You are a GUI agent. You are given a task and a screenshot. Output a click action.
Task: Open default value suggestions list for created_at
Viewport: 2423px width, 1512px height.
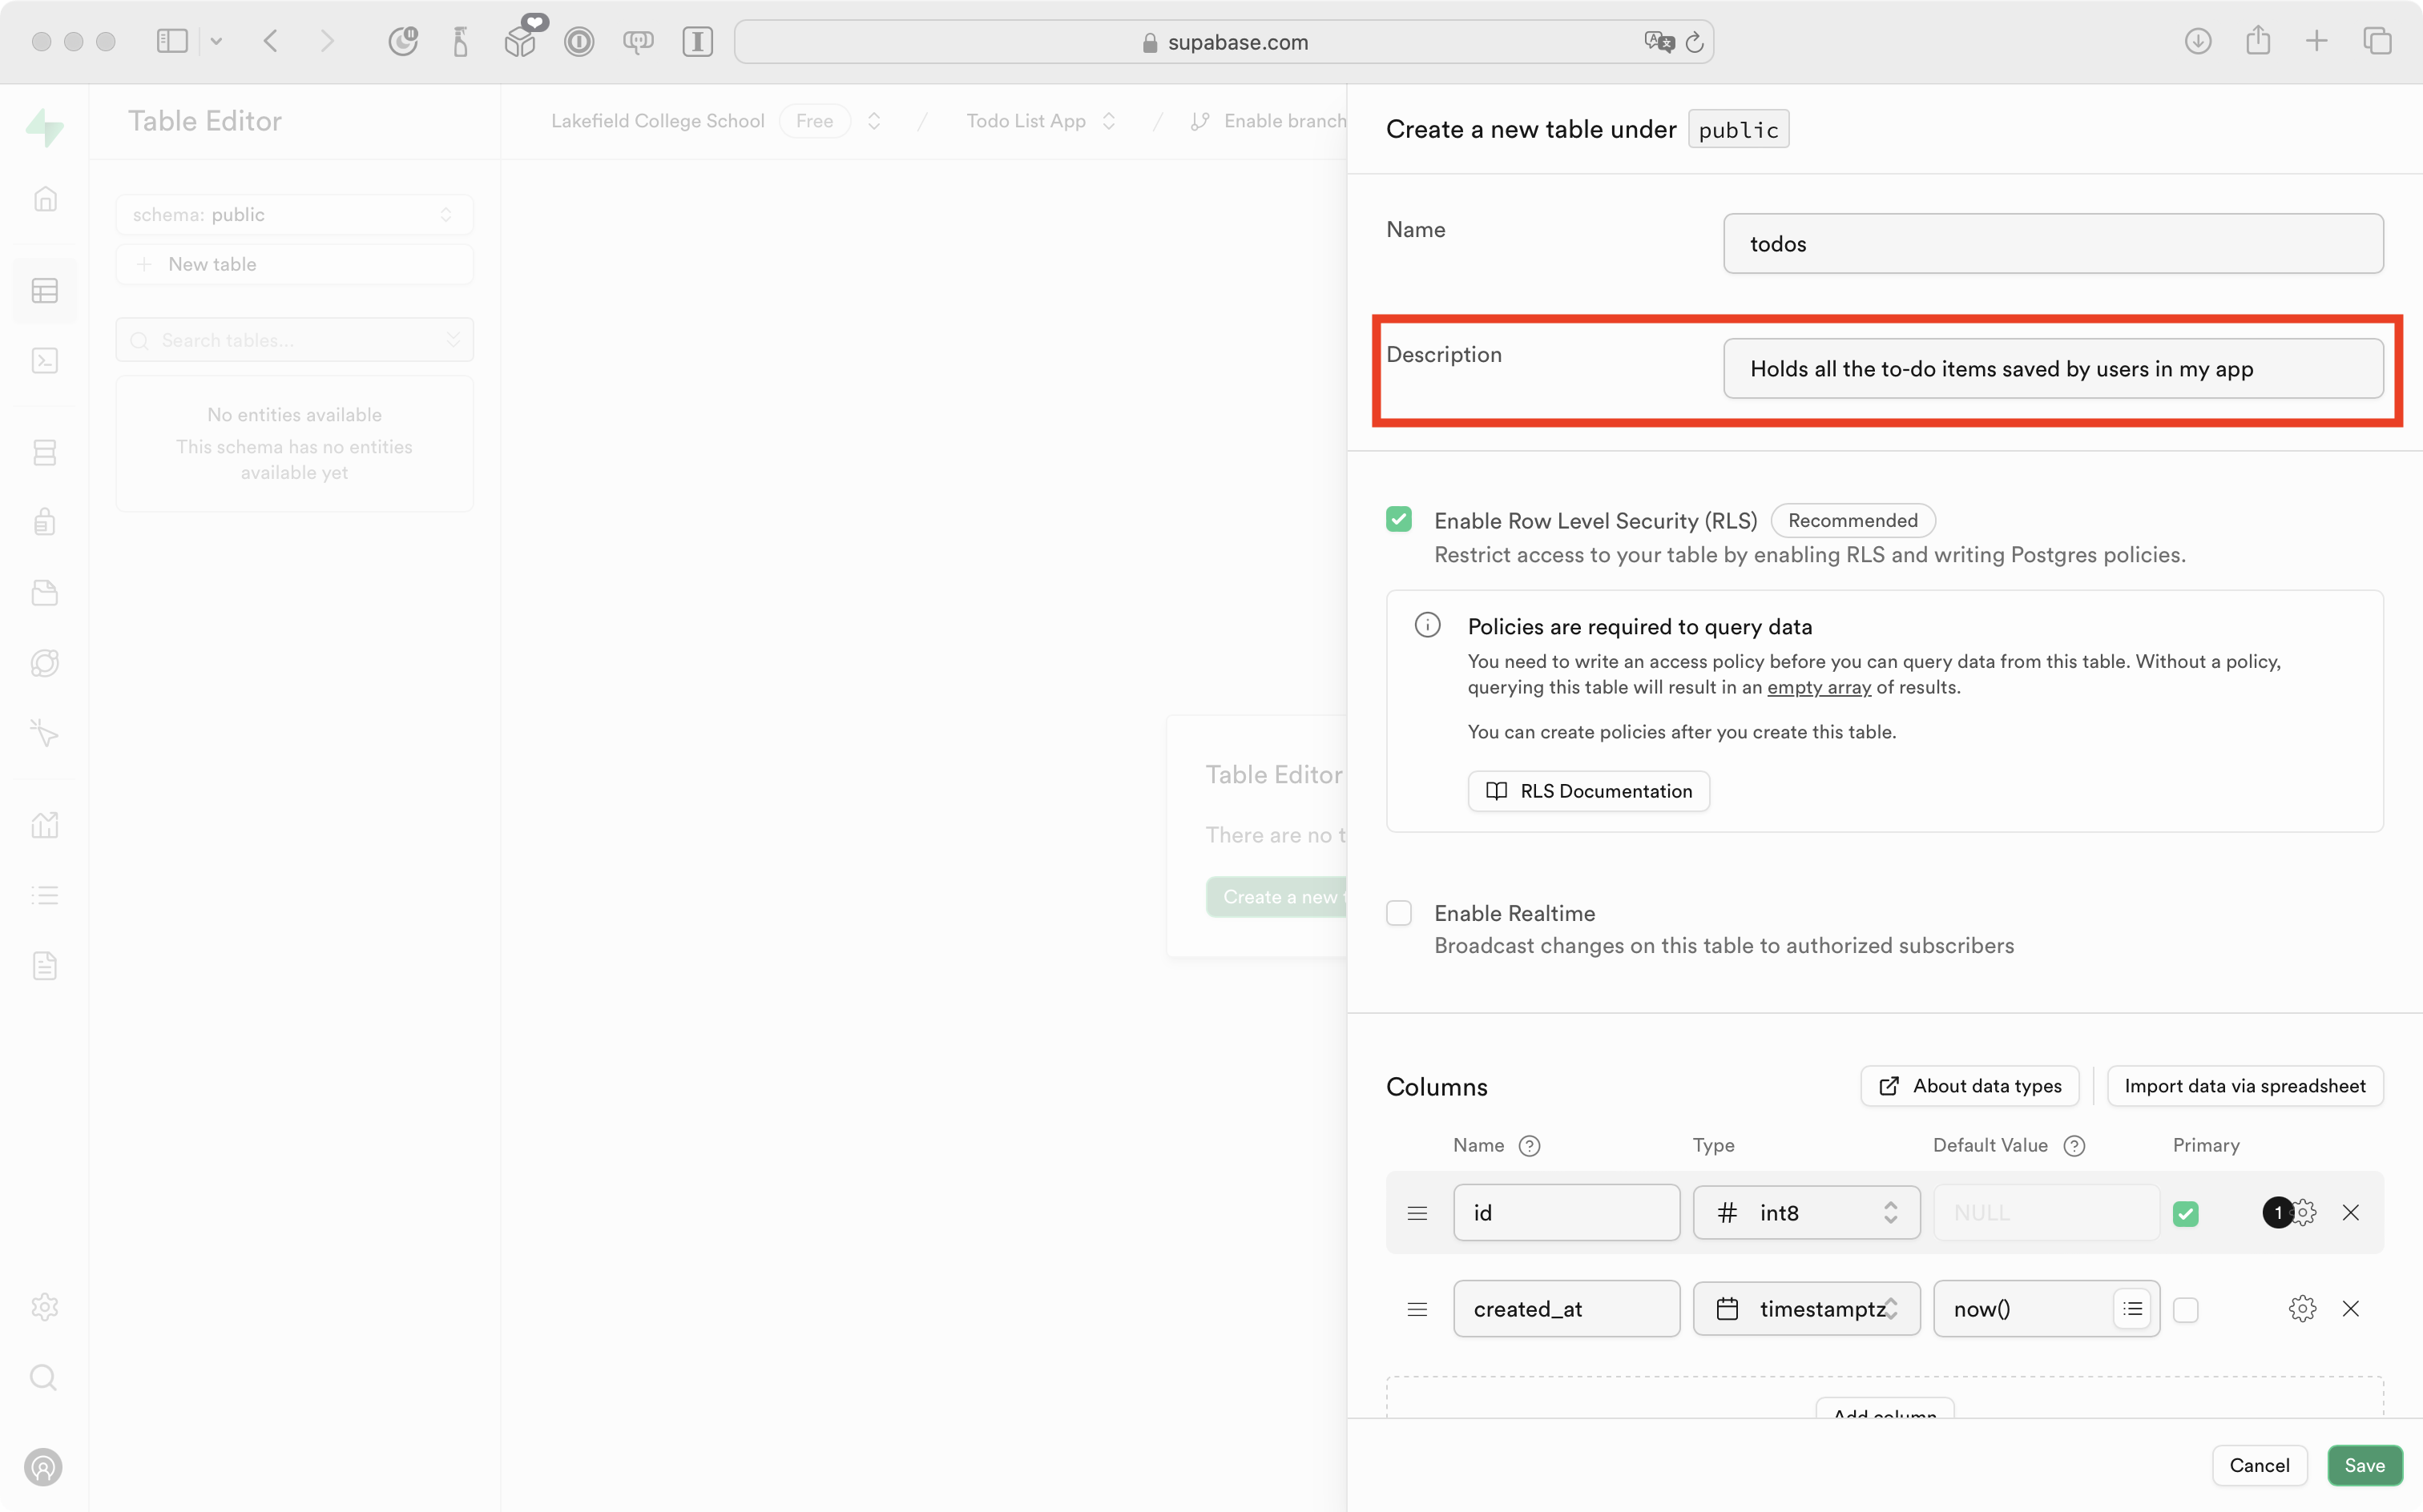point(2132,1308)
